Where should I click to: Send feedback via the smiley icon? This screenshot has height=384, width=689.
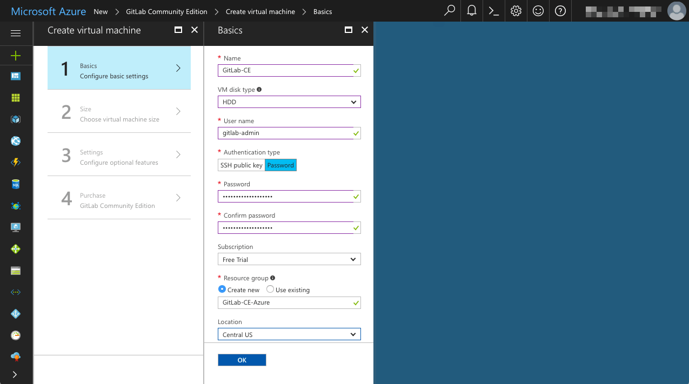coord(538,11)
